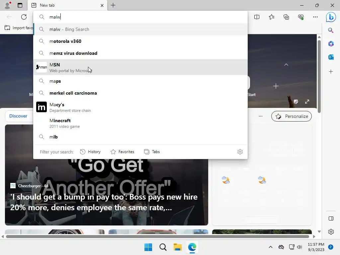Click the Personalize button

(x=292, y=116)
